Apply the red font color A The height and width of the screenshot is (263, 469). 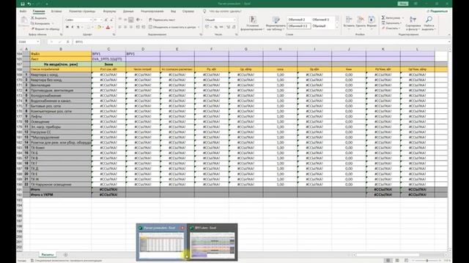[108, 27]
